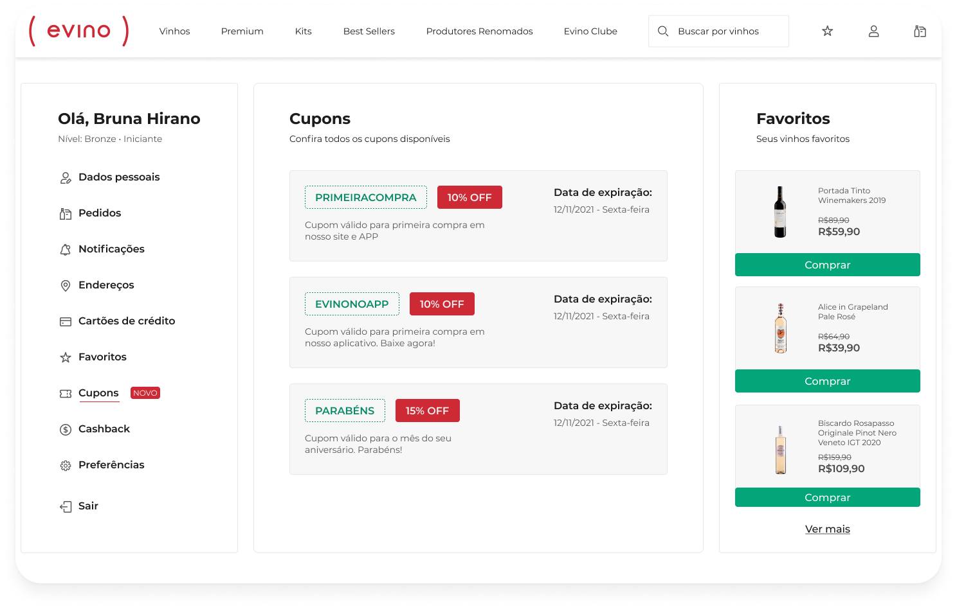This screenshot has height=609, width=957.
Task: Open Cashback section
Action: pos(104,429)
